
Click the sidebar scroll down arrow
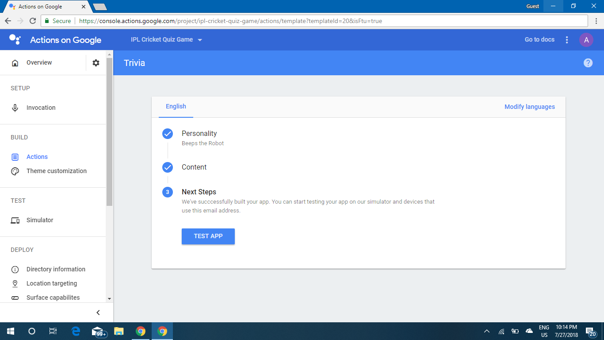tap(109, 299)
